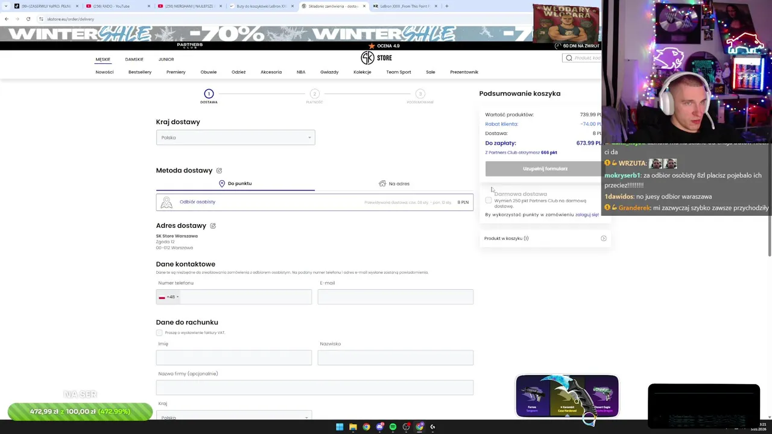Switch to the Na adres tab
The height and width of the screenshot is (434, 772).
394,183
